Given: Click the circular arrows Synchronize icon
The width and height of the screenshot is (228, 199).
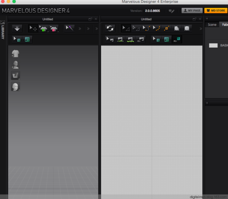Looking at the screenshot, I should coord(110,28).
